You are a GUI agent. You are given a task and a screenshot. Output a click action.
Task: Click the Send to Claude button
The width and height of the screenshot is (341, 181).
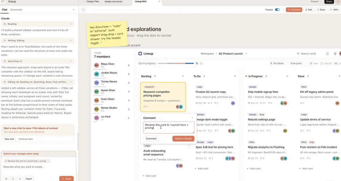[x=183, y=139]
